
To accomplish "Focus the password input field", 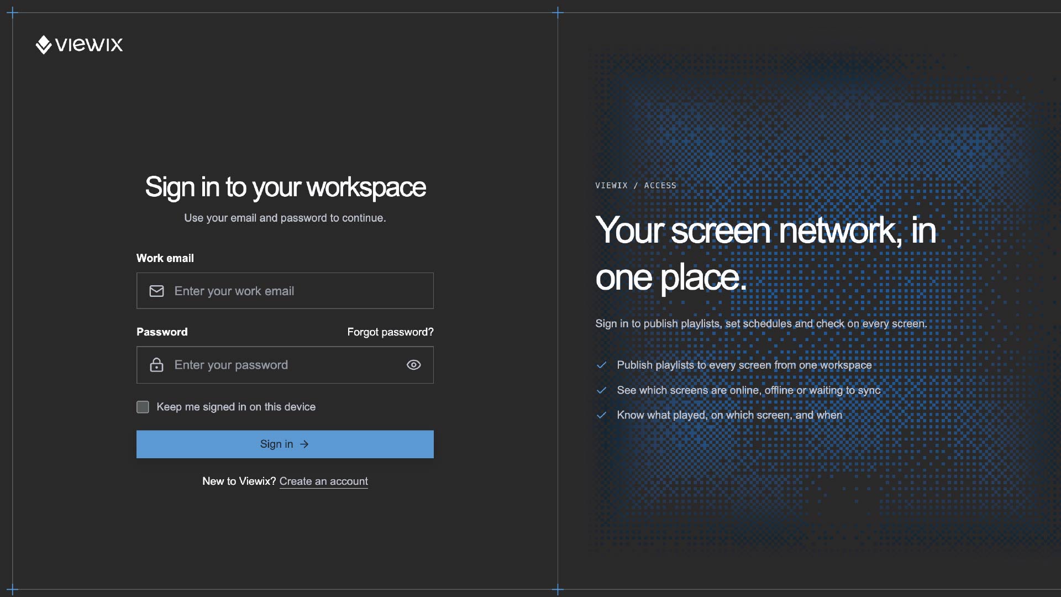I will tap(285, 365).
